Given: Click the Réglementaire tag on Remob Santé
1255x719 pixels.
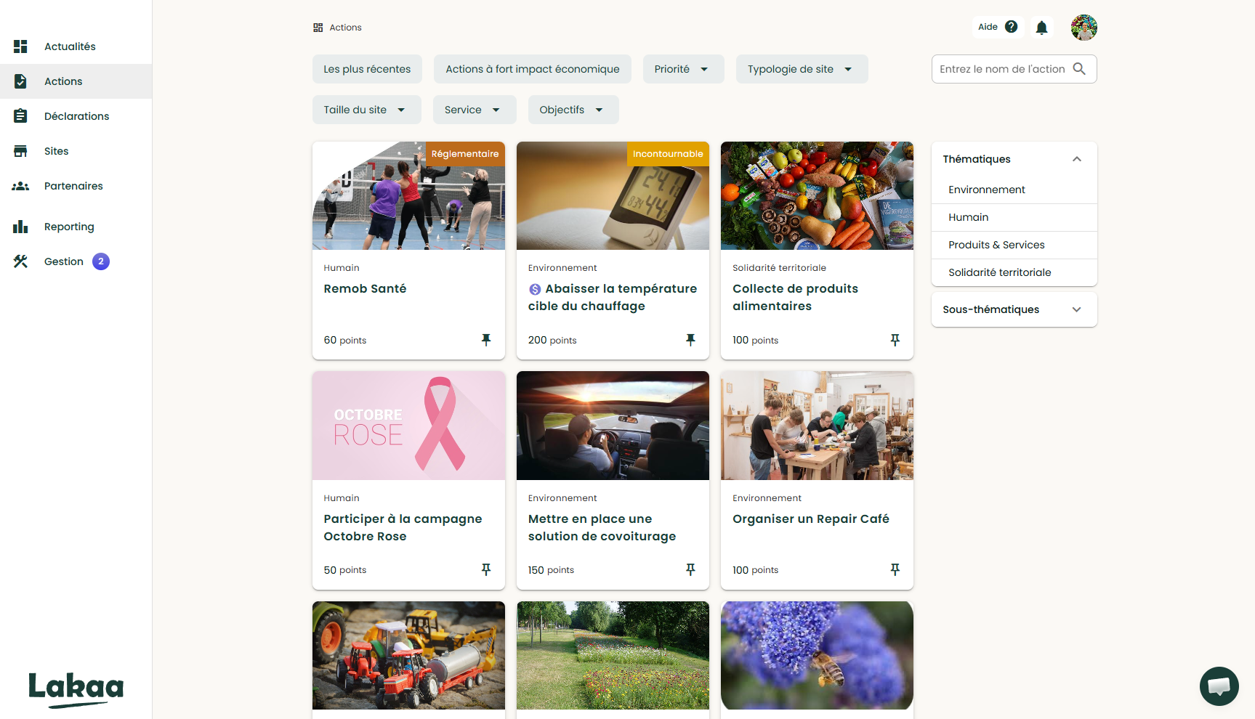Looking at the screenshot, I should point(465,154).
